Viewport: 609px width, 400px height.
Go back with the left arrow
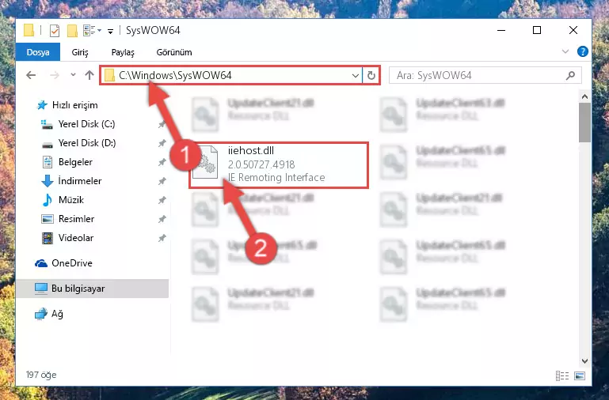pos(31,75)
